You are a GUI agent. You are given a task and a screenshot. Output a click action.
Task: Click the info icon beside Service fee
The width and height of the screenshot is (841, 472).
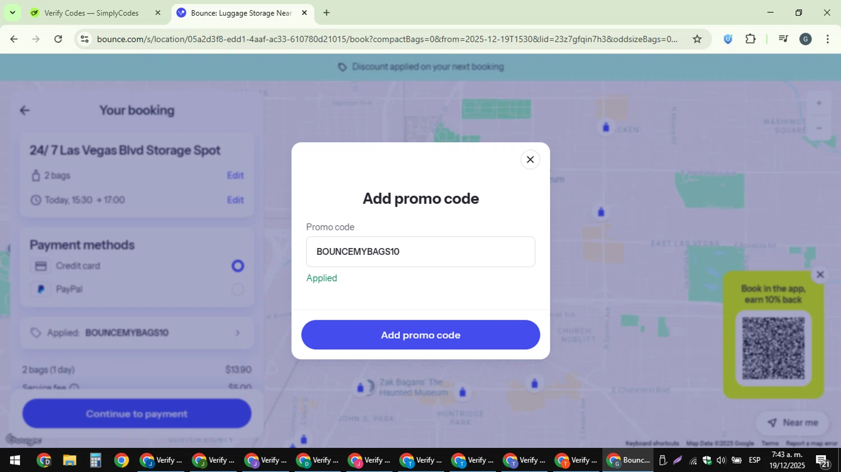click(x=74, y=387)
